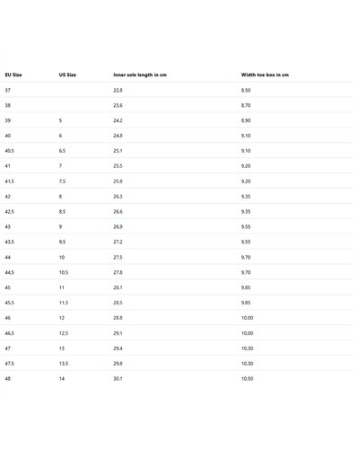
Task: Select inner sole length 26.3 value
Action: click(x=118, y=197)
